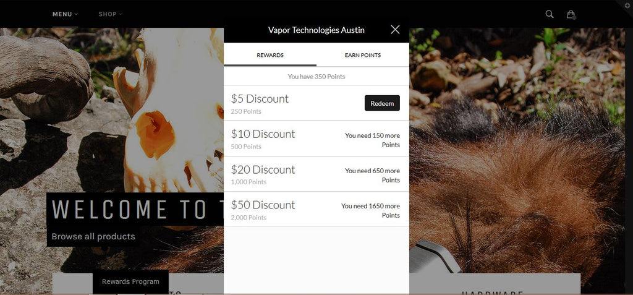Select the $10 Discount reward row
Viewport: 633px width, 295px height.
click(x=316, y=139)
